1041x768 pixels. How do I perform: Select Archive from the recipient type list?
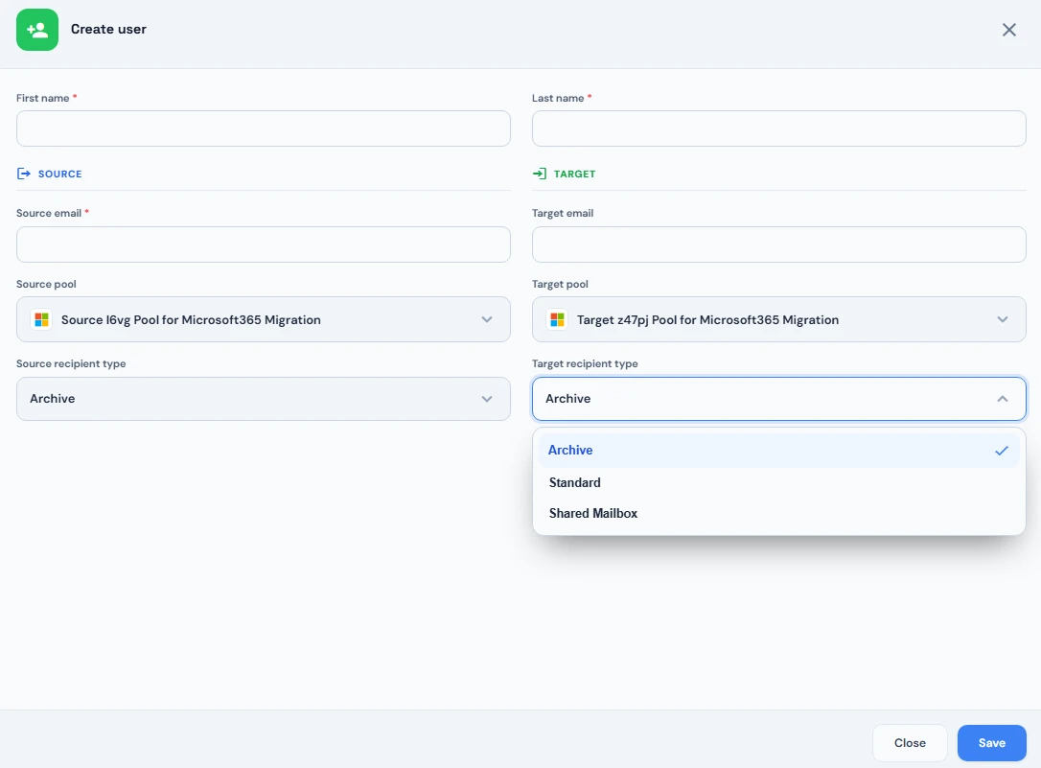778,451
